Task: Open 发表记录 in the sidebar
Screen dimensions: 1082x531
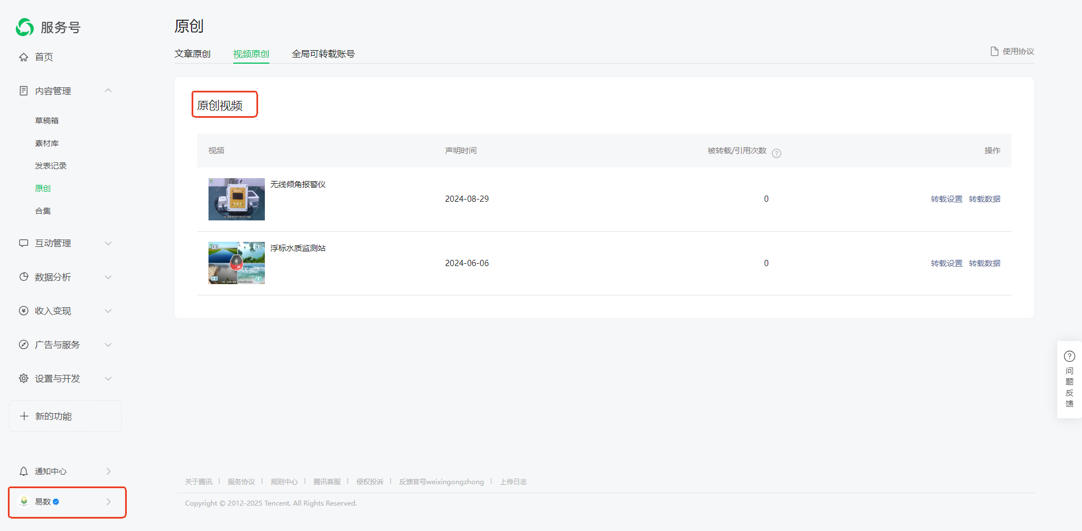Action: (51, 166)
